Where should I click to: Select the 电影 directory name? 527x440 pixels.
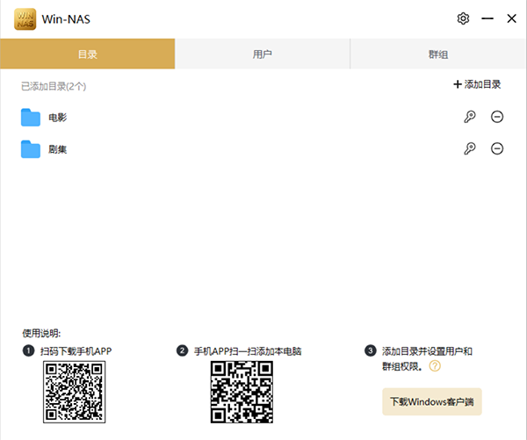[57, 118]
